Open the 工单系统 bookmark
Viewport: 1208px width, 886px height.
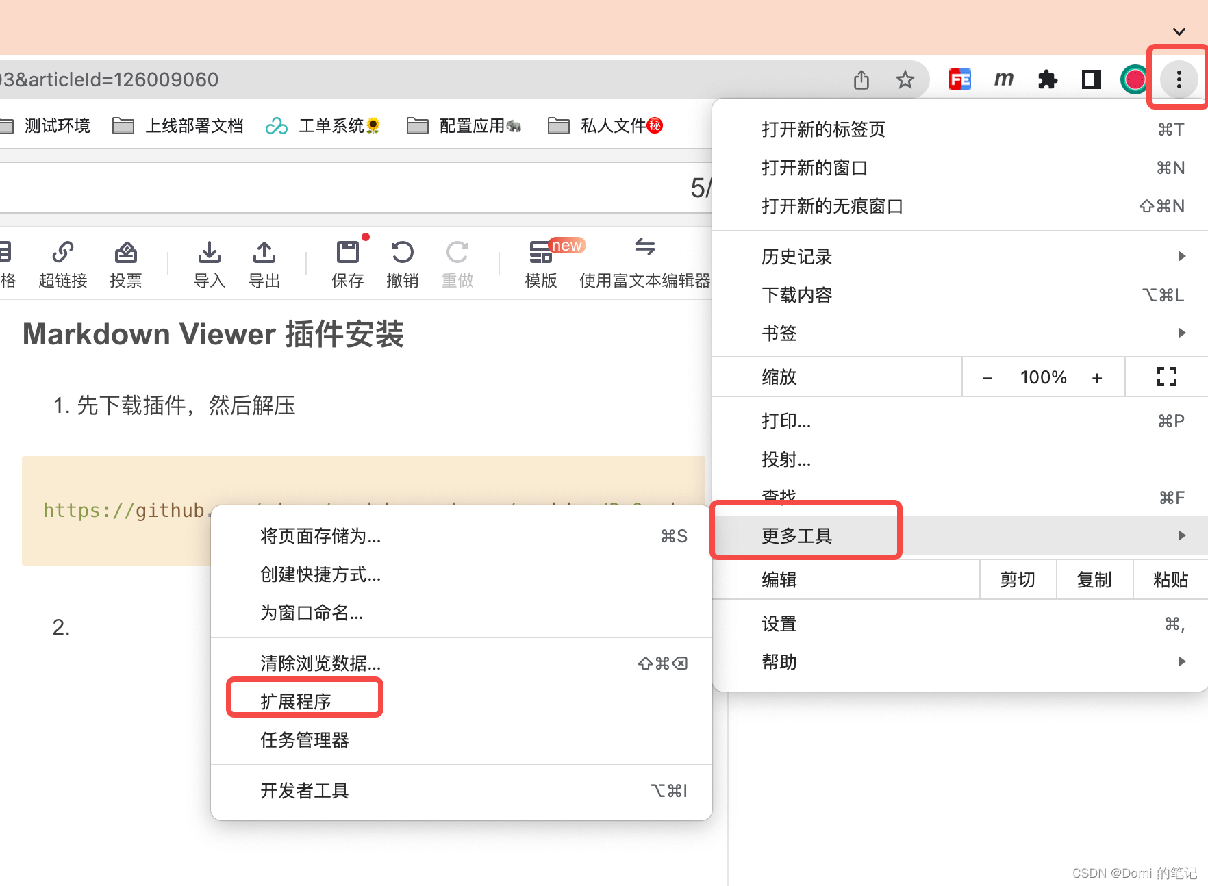(x=323, y=126)
